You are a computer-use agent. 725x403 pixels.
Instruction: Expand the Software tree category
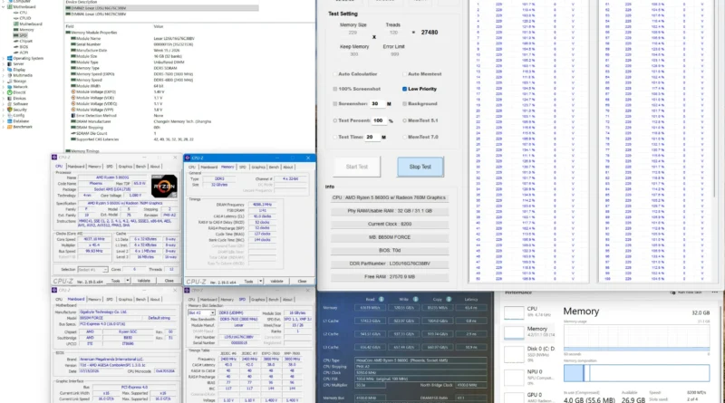click(x=4, y=104)
